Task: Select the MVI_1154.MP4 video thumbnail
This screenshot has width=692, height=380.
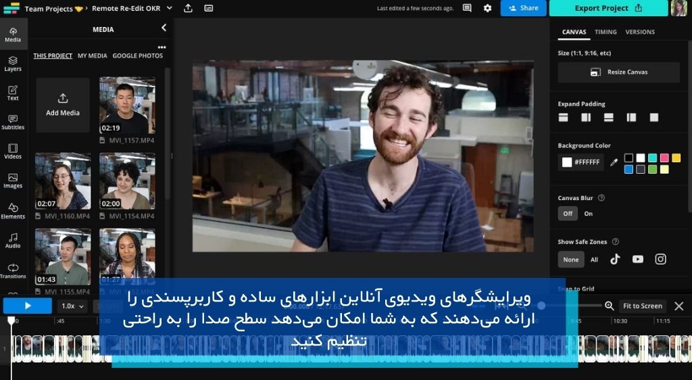Action: click(127, 181)
